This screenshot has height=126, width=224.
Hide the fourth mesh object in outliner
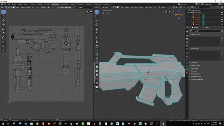tap(222, 22)
